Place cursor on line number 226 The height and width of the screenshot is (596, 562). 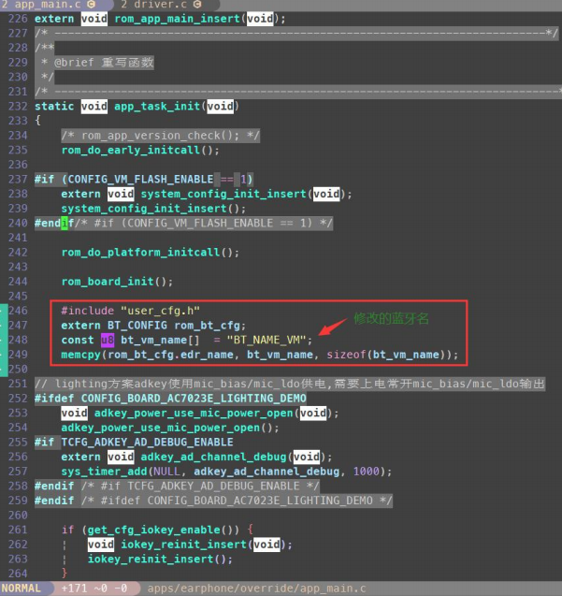[18, 19]
